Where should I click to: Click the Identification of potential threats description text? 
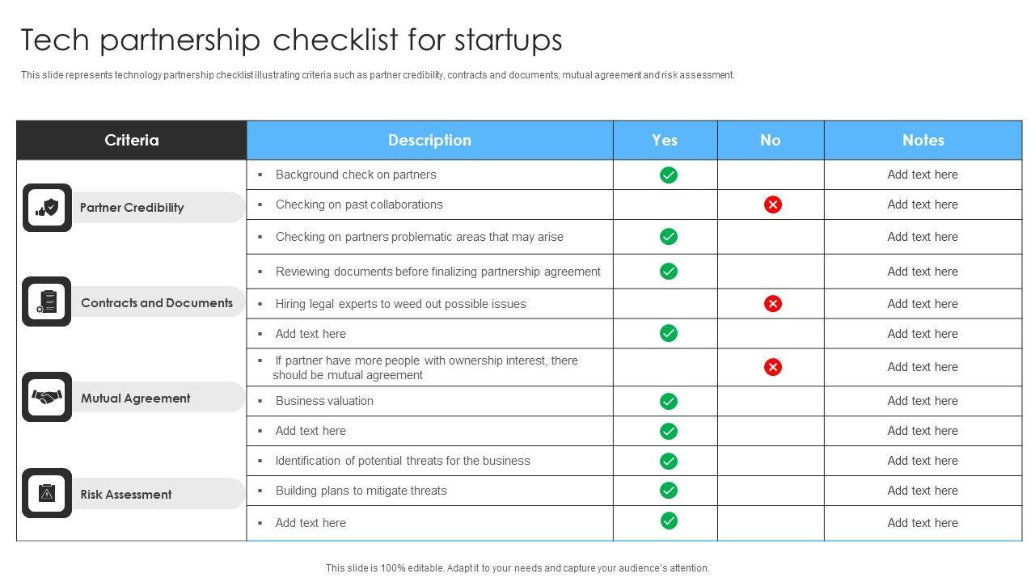point(403,461)
